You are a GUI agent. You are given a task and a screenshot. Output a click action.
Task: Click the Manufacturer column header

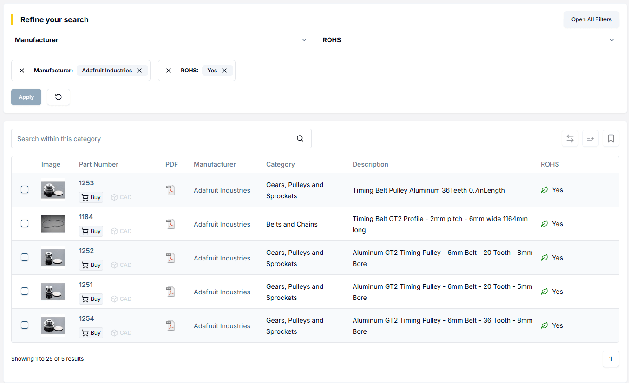coord(215,164)
